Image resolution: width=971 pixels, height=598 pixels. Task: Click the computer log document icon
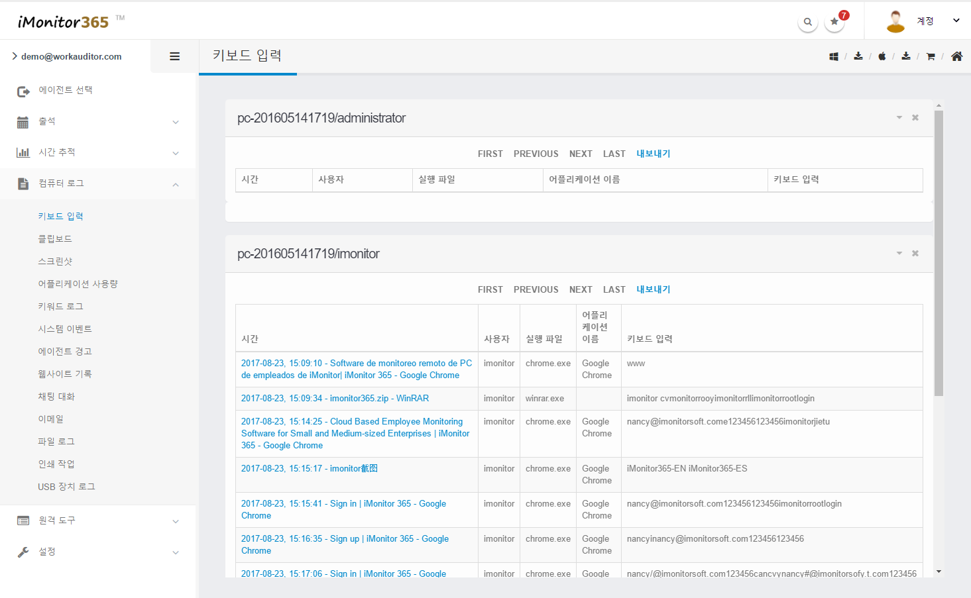click(23, 184)
